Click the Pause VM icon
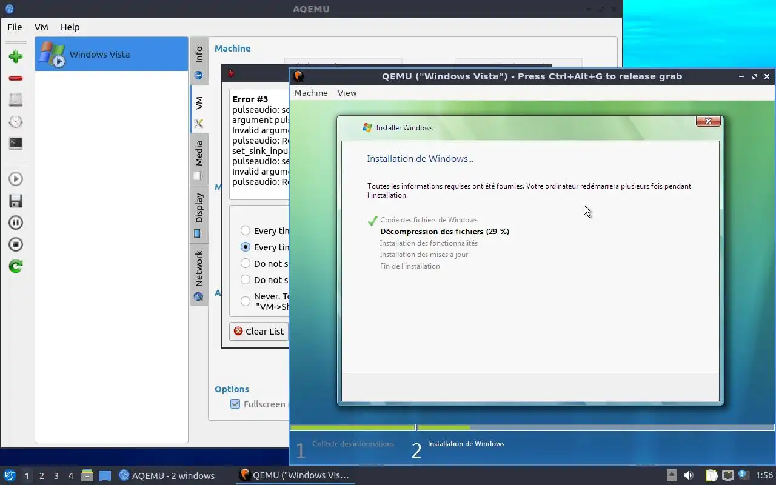The width and height of the screenshot is (776, 485). [x=16, y=222]
